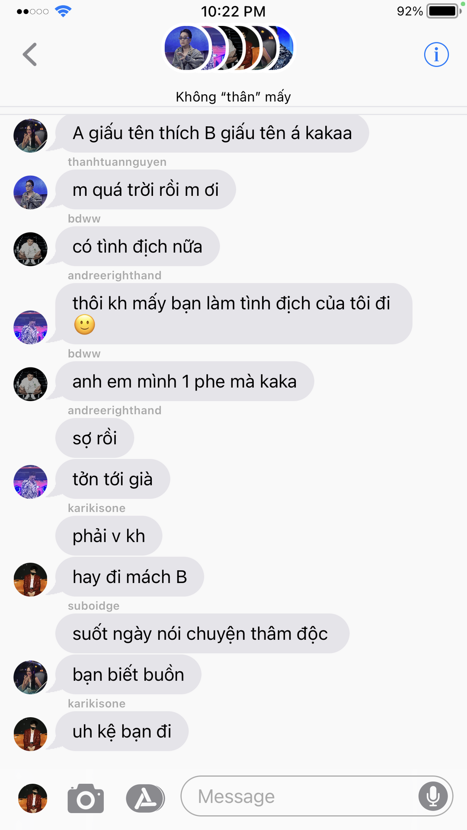Tap avatar beside "tởn tới già" message
The height and width of the screenshot is (830, 467).
(30, 482)
